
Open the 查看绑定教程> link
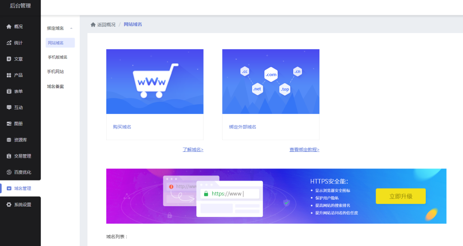coord(304,150)
